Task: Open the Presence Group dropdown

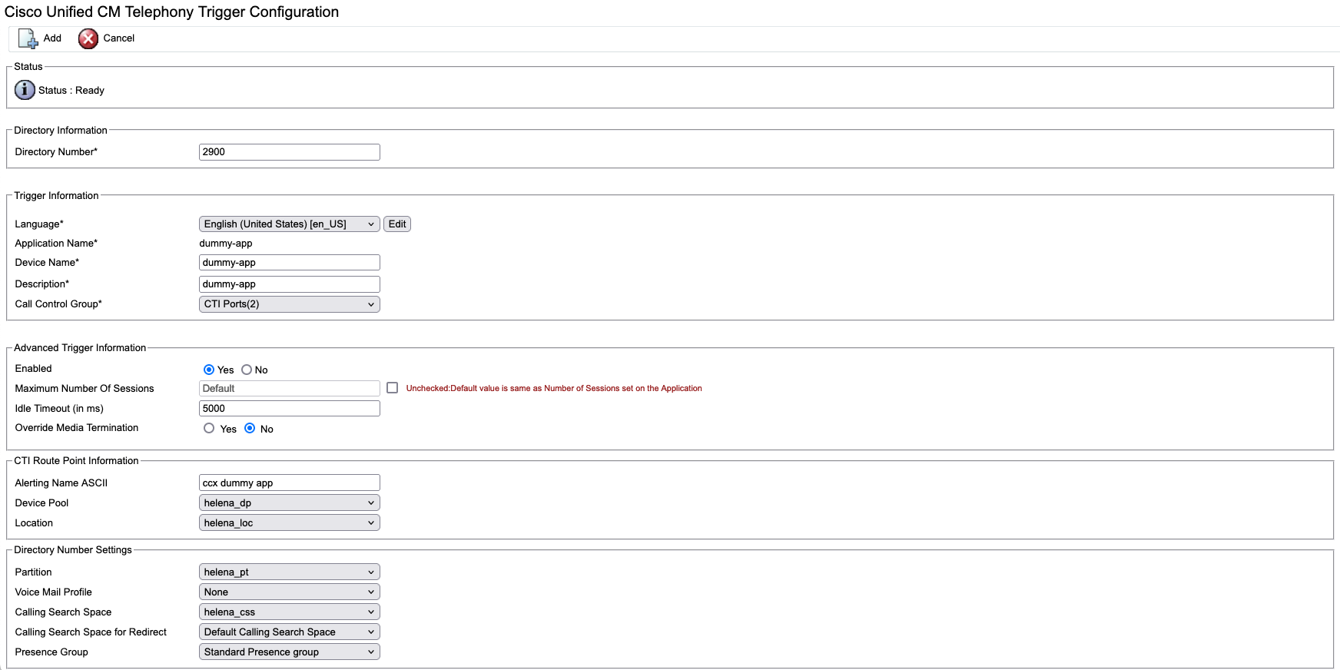Action: [x=289, y=652]
